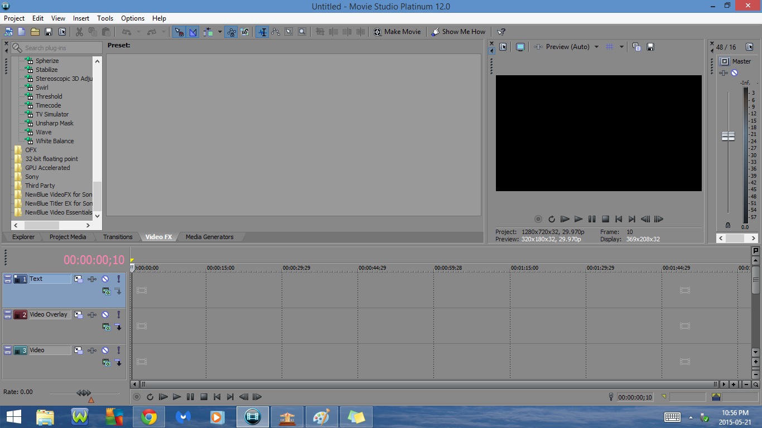Select the TV Simulator effect

(52, 114)
